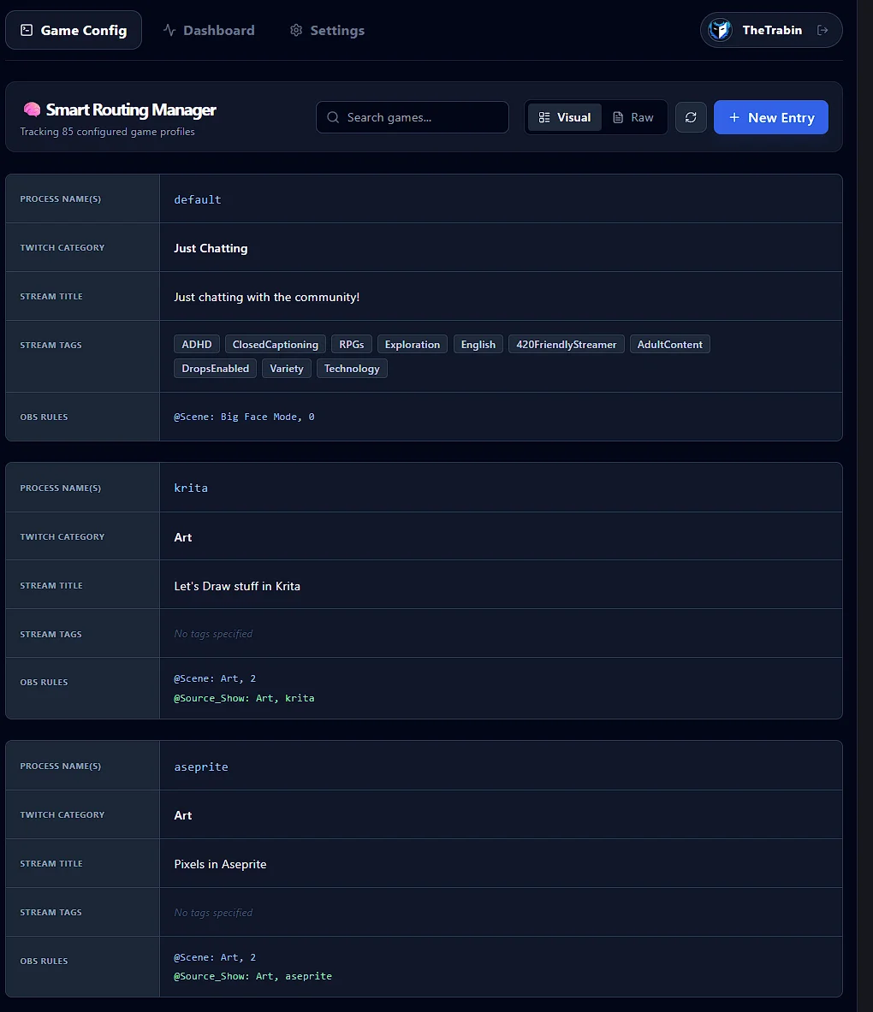Image resolution: width=873 pixels, height=1012 pixels.
Task: Switch to the Dashboard tab
Action: click(209, 30)
